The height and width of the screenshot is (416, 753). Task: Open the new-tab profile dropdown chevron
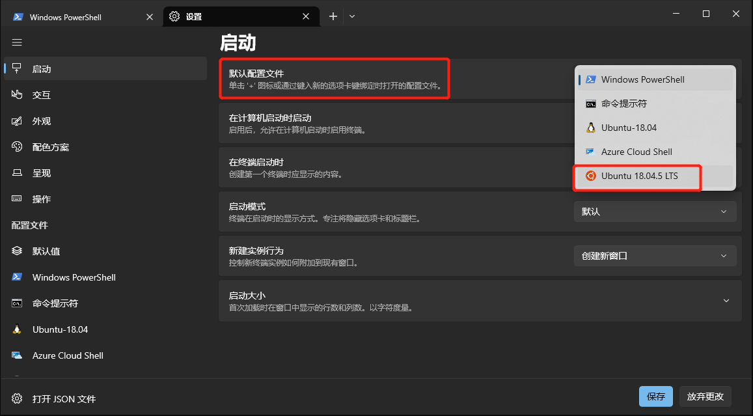coord(352,16)
